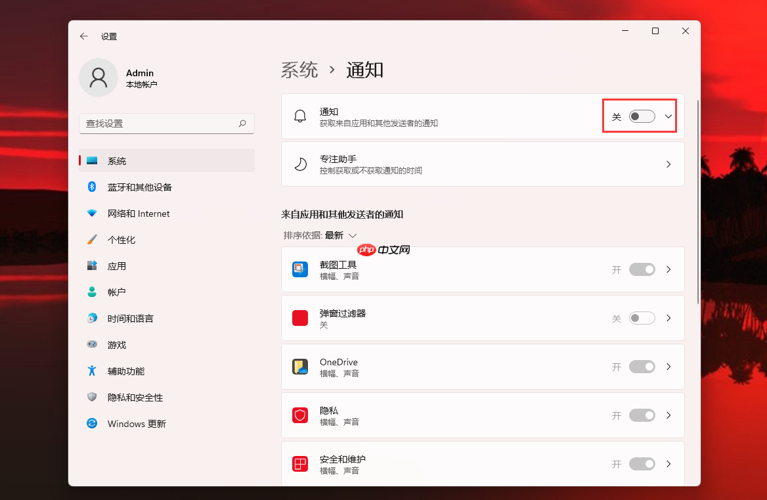Click the back arrow to return
This screenshot has width=767, height=500.
pos(83,36)
